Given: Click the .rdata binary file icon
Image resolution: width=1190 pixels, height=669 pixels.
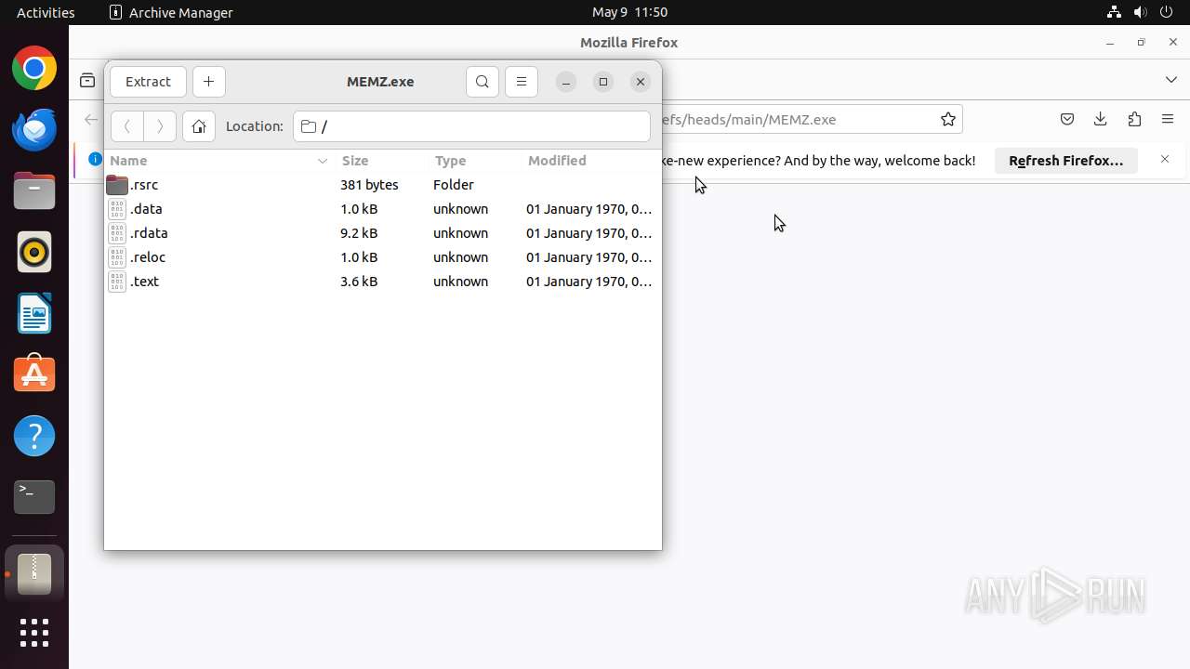Looking at the screenshot, I should coord(117,233).
